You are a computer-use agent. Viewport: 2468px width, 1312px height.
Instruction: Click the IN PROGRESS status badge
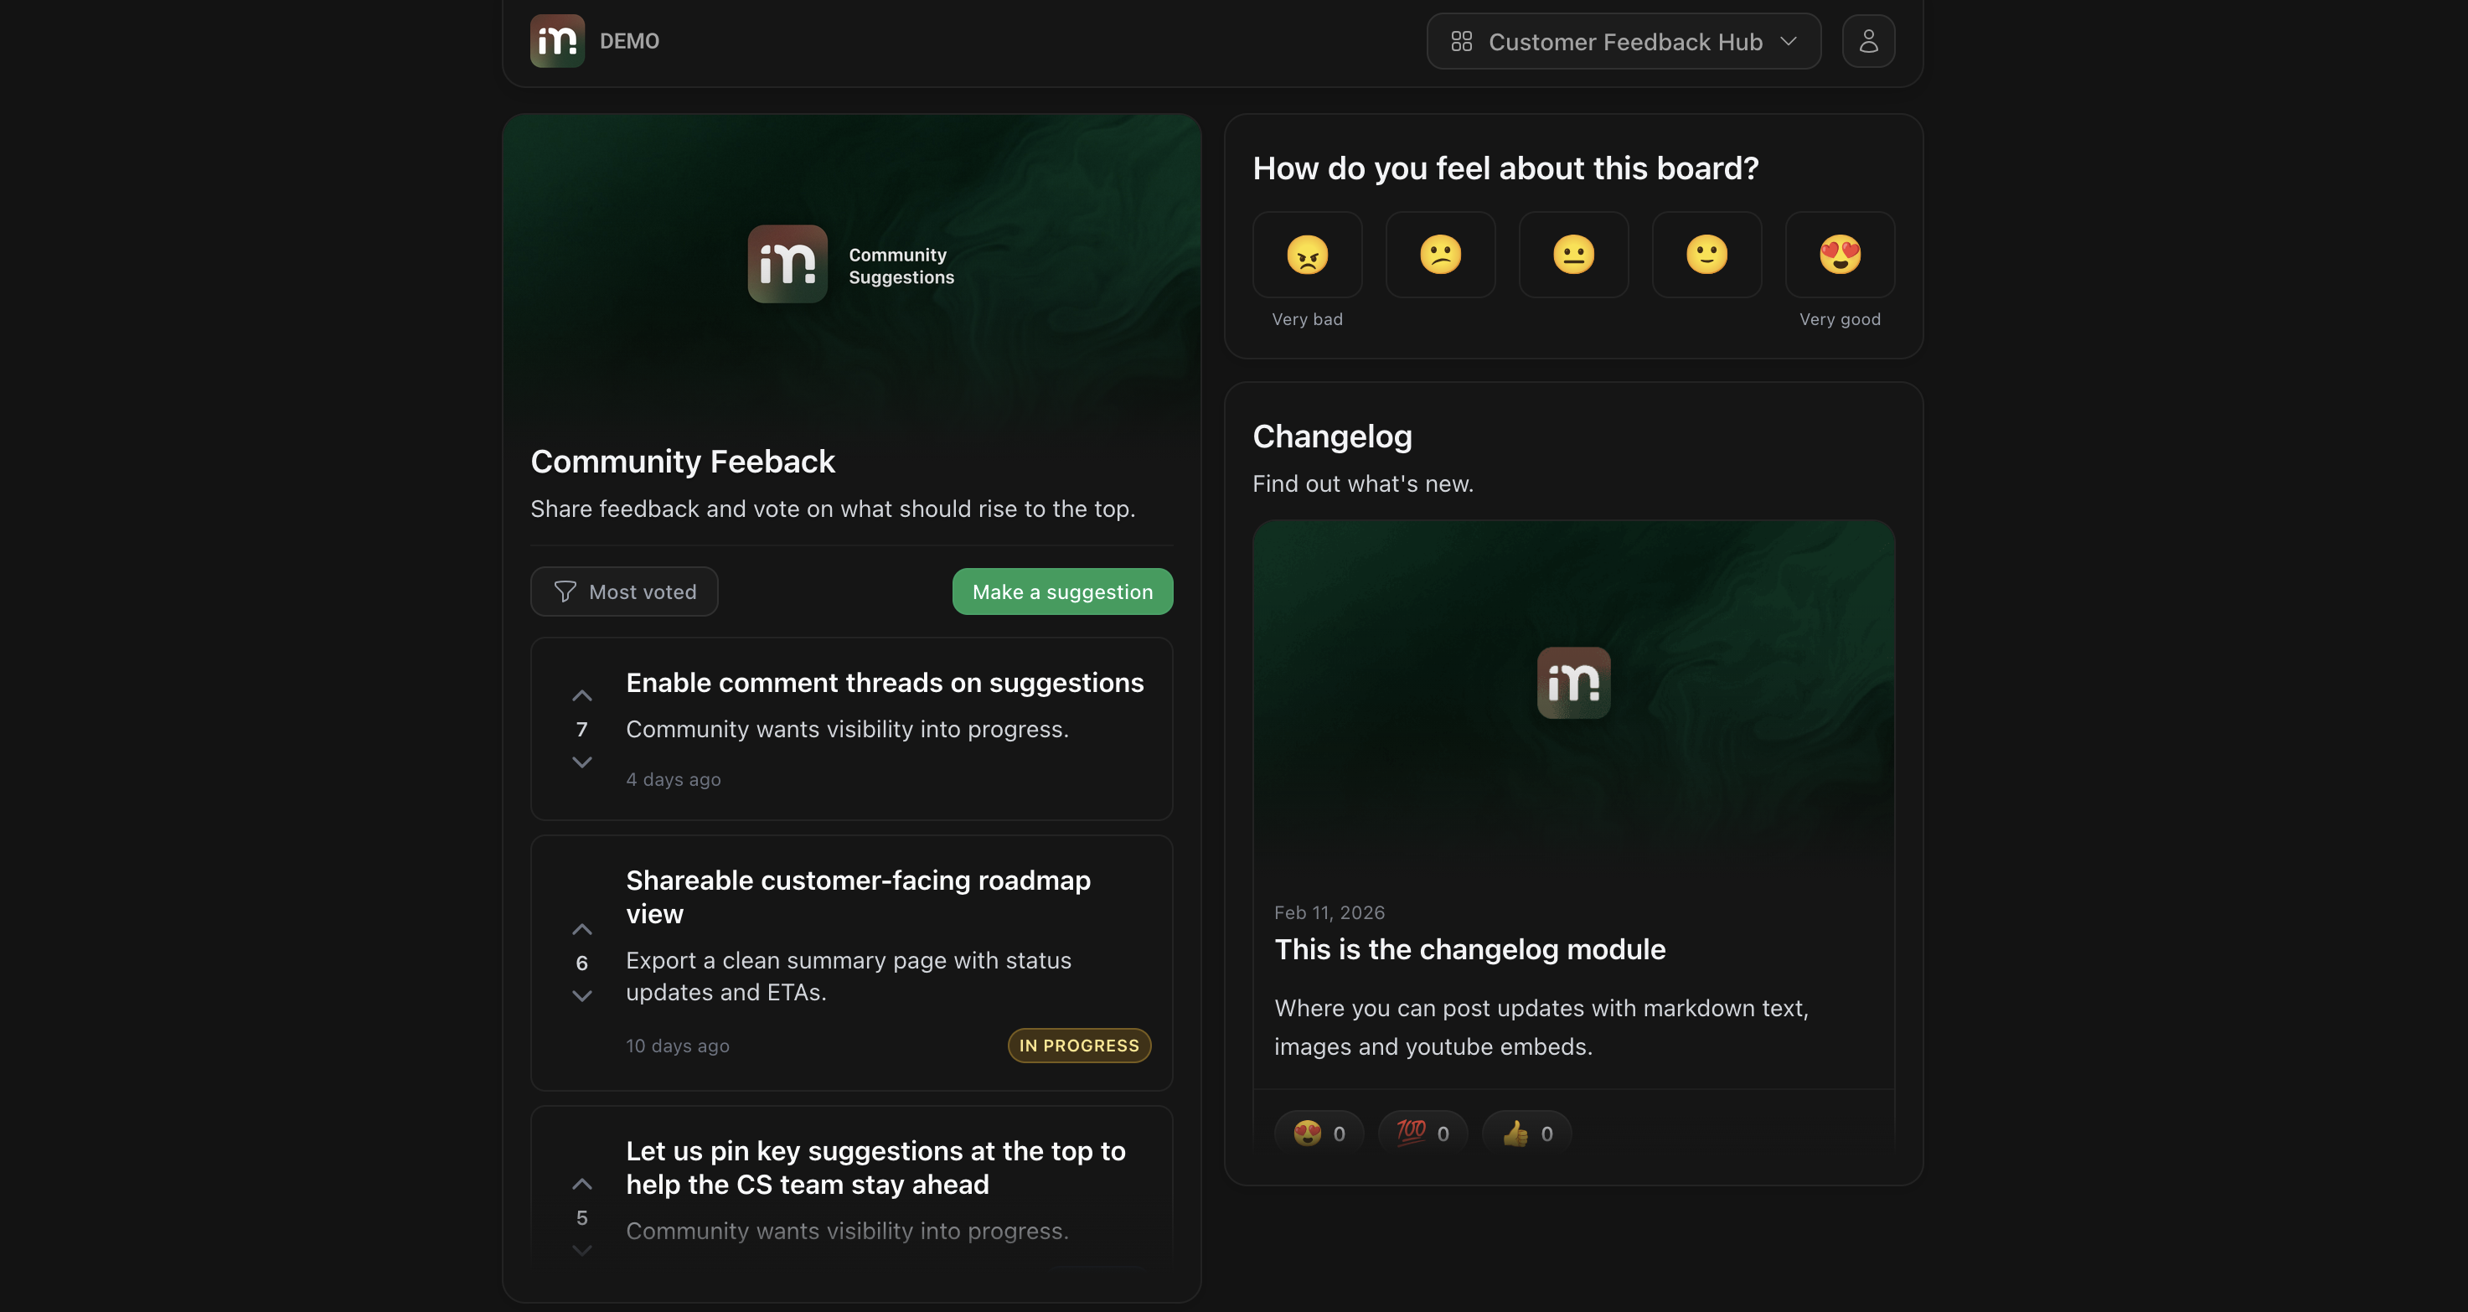[1079, 1046]
